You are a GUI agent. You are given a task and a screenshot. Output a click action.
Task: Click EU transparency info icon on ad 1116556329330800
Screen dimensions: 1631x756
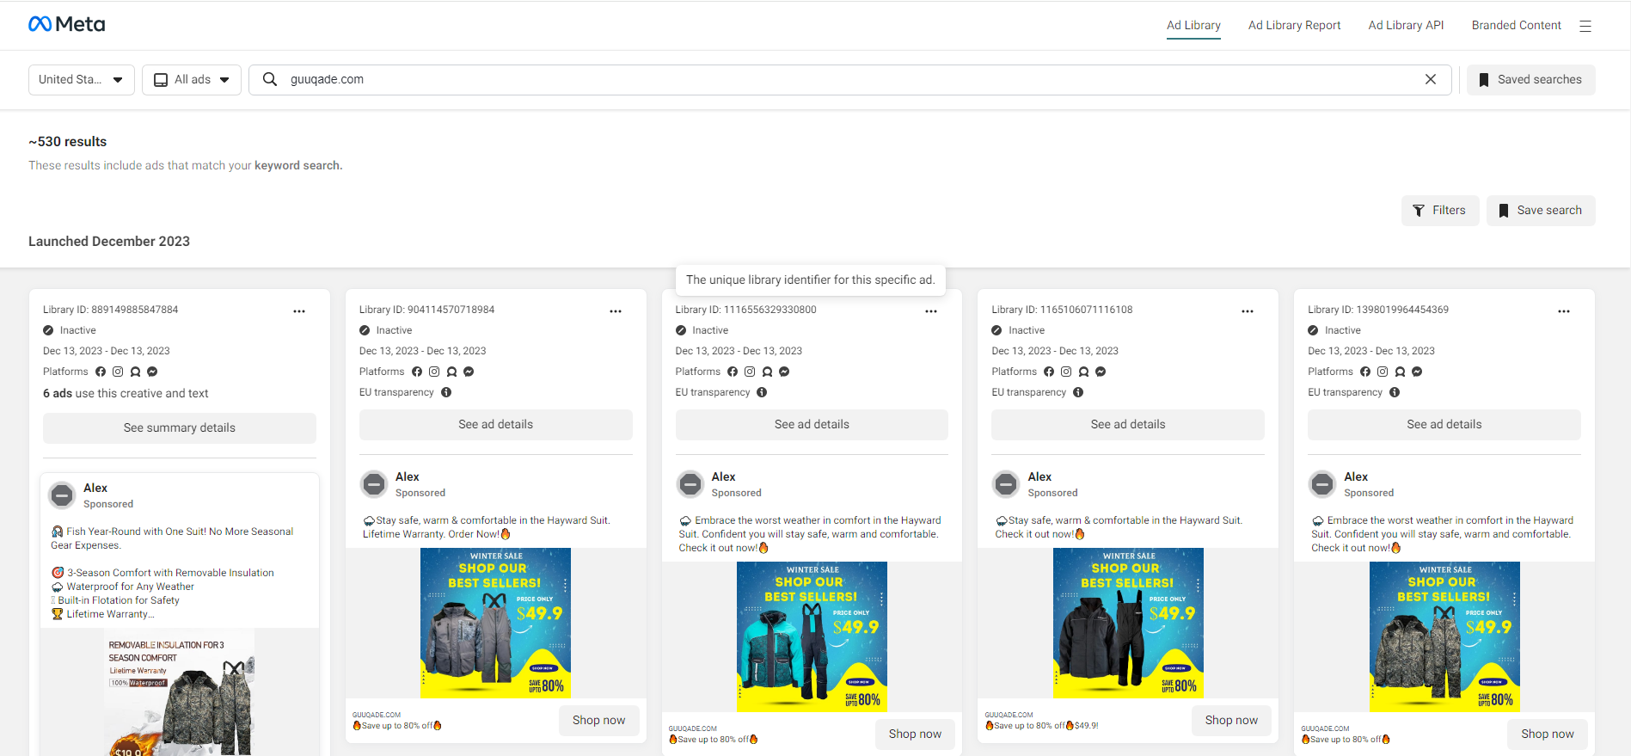click(762, 392)
